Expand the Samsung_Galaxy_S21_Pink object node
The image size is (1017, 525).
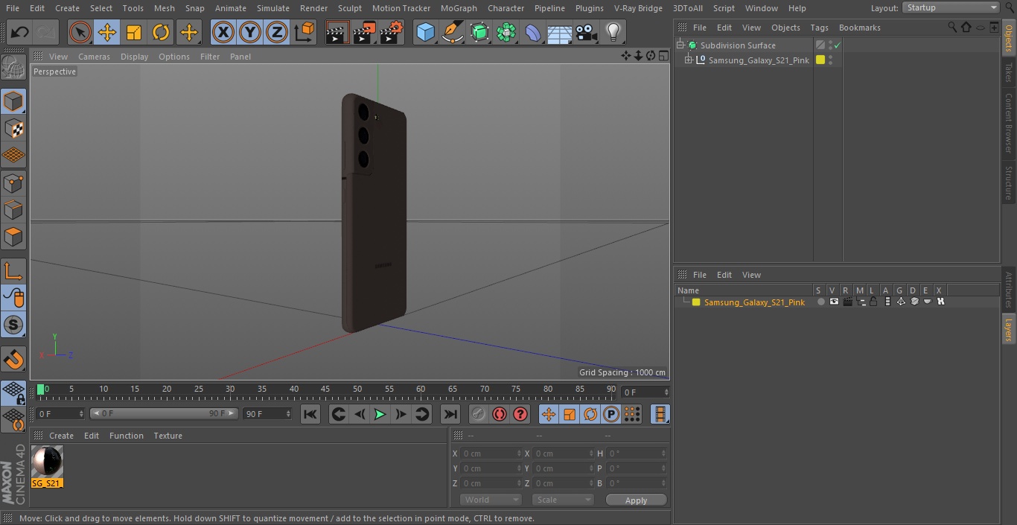689,60
